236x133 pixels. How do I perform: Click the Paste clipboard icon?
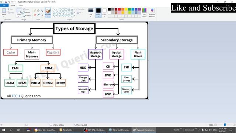point(4,11)
